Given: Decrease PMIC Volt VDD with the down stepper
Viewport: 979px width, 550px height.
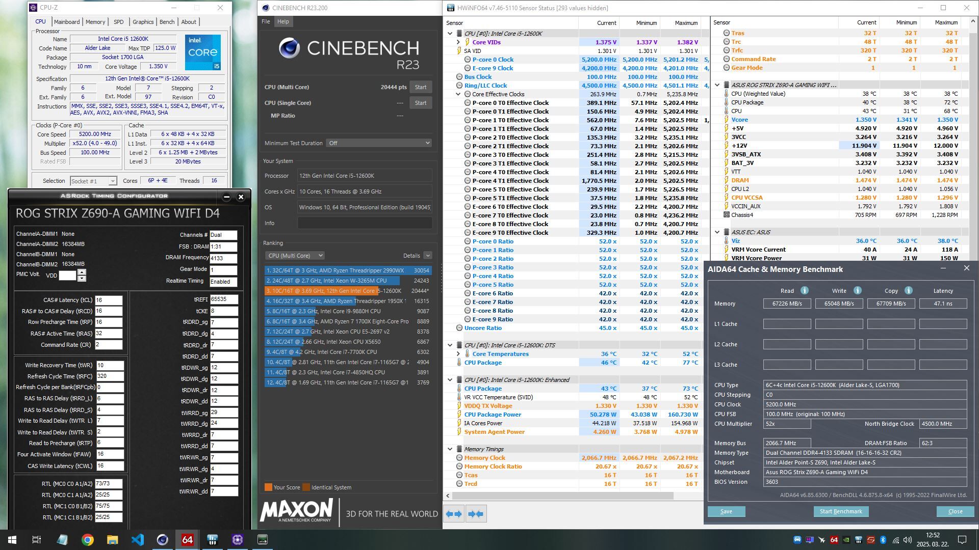Looking at the screenshot, I should pos(82,279).
